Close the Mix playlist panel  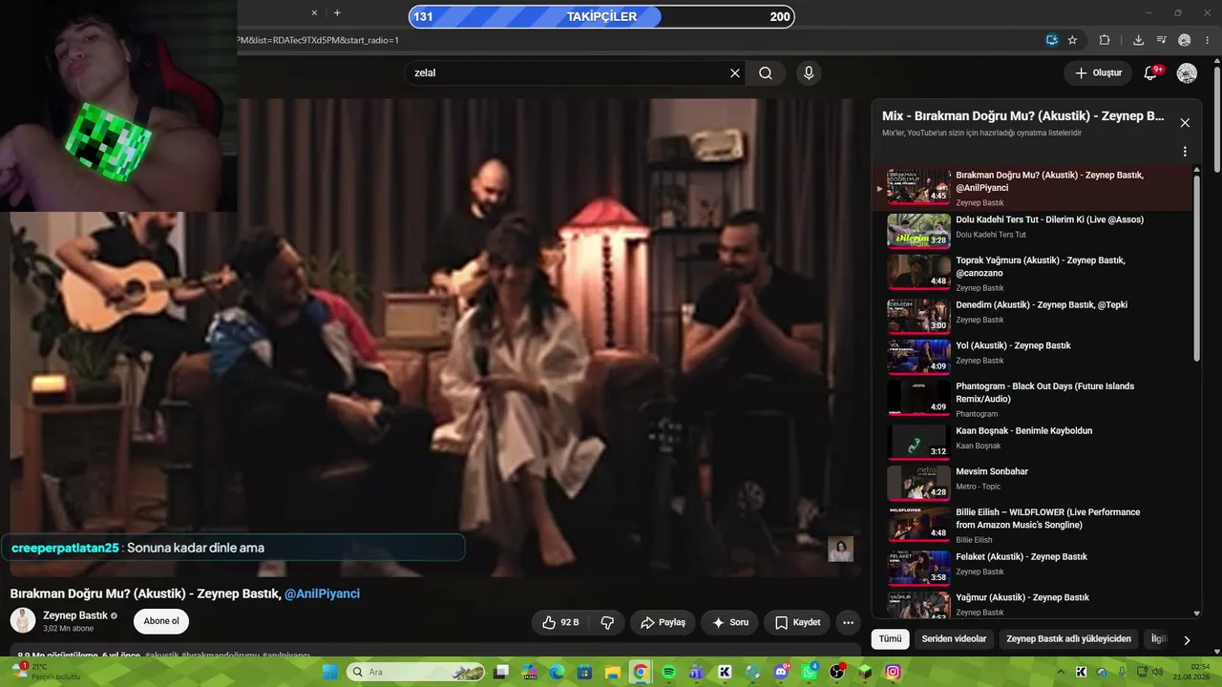[x=1185, y=123]
